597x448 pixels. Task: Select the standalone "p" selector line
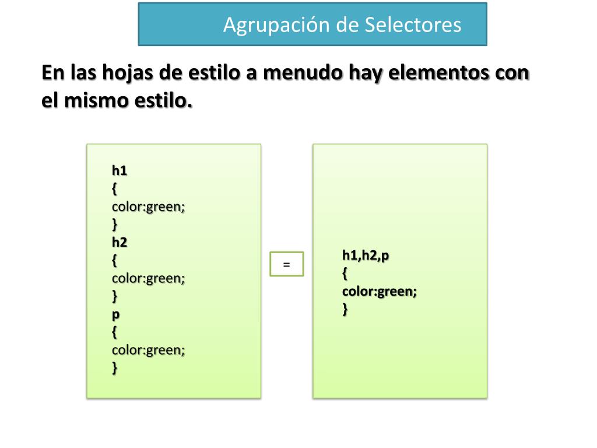click(x=115, y=314)
